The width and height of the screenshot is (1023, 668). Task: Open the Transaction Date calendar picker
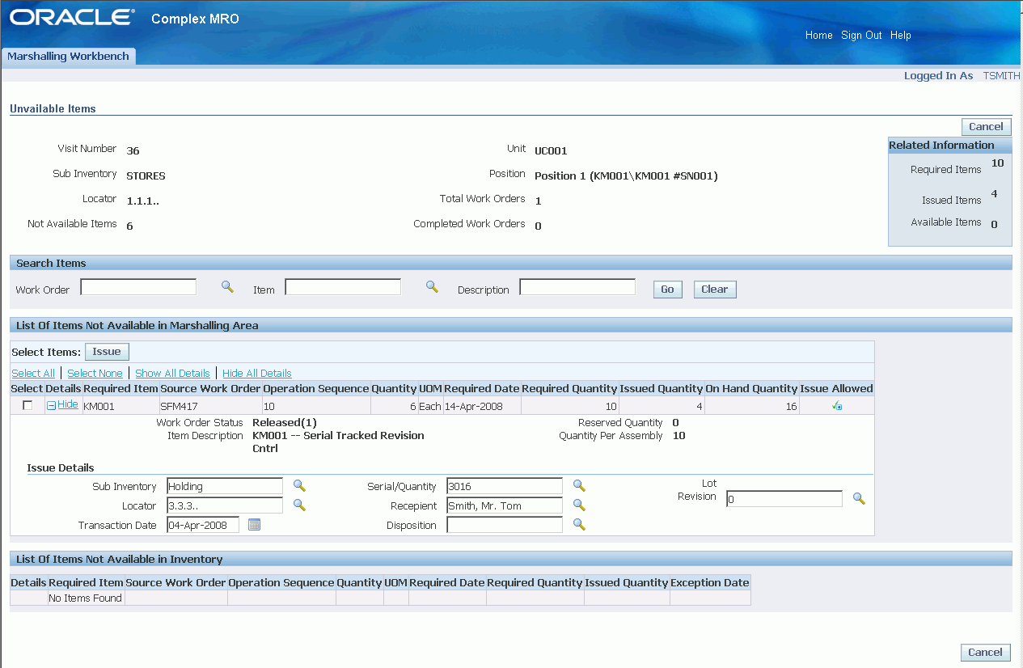tap(254, 525)
